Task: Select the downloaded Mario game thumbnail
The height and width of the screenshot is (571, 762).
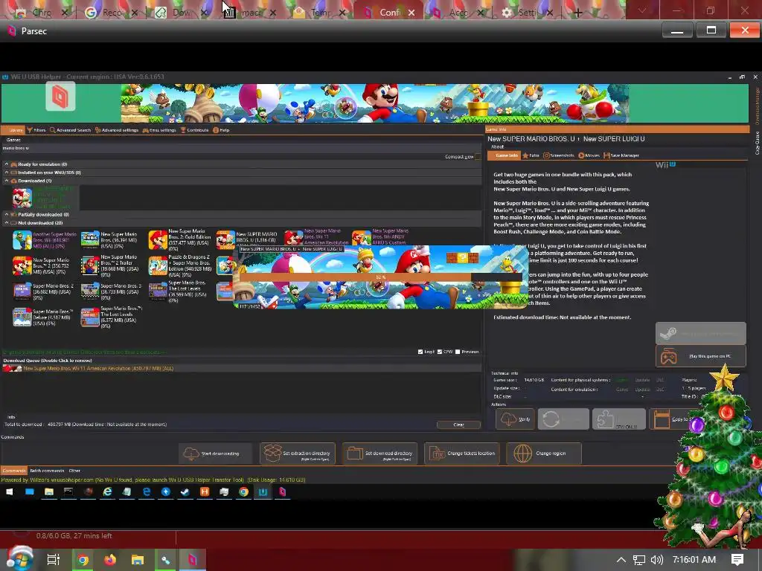Action: click(x=22, y=198)
